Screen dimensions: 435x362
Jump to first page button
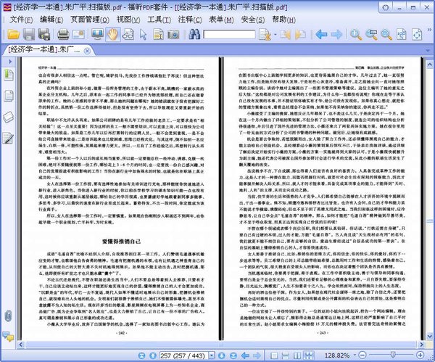142,355
